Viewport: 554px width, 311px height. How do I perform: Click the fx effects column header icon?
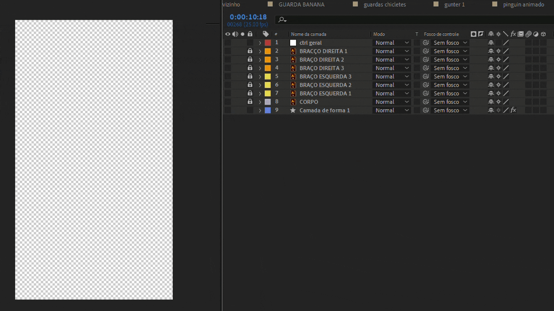[x=513, y=34]
